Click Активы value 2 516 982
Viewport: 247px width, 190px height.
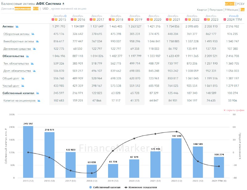tap(232, 27)
